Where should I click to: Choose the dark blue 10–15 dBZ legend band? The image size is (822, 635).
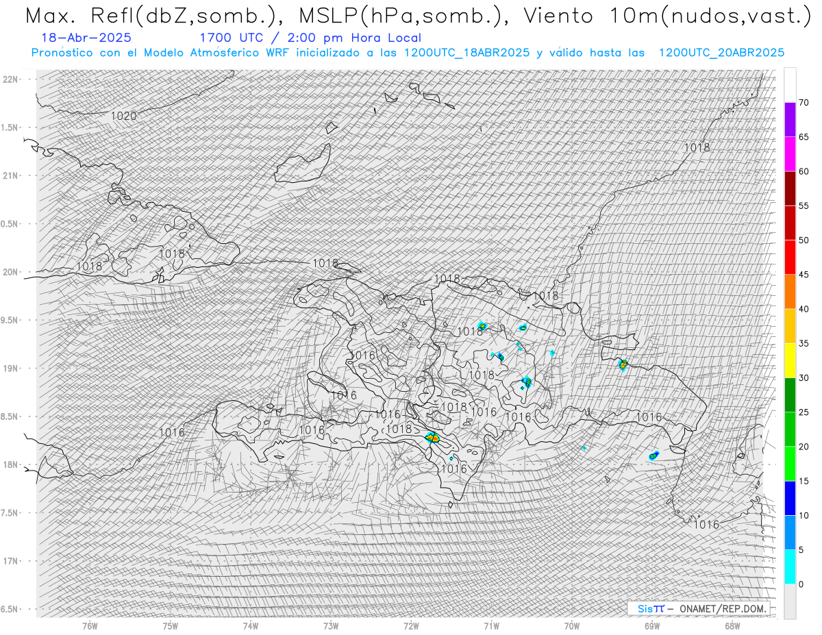(790, 498)
